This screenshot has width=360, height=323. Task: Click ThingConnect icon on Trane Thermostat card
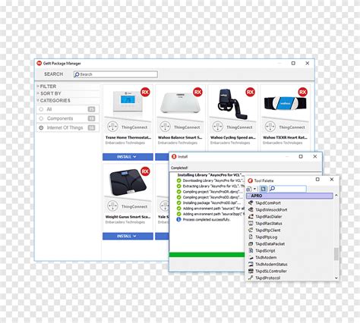tap(112, 127)
